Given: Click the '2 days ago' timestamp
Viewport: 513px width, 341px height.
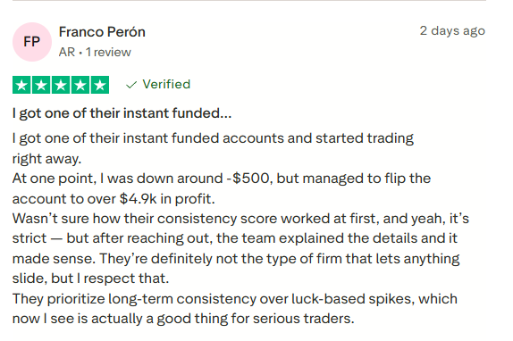Looking at the screenshot, I should 452,30.
